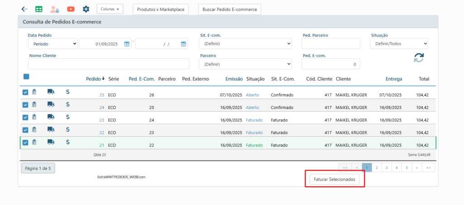Open the Sit. E-com. dropdown
464x205 pixels.
245,44
